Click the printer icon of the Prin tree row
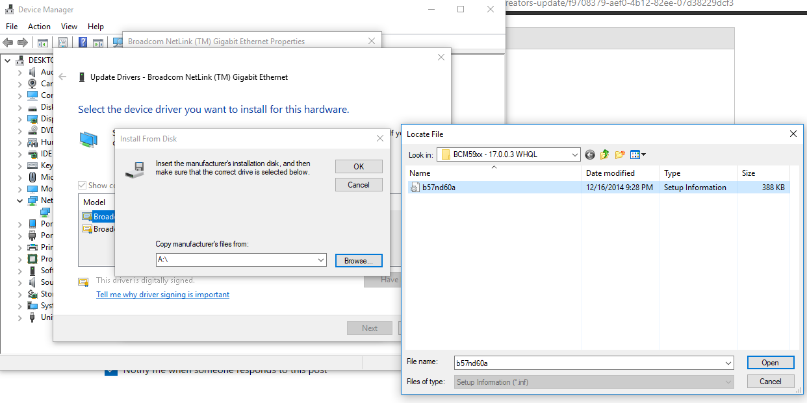 (x=32, y=247)
